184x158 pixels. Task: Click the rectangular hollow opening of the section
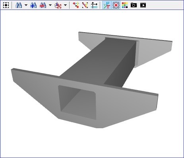[77, 102]
